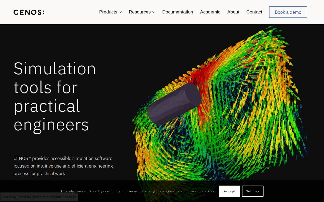Expand the Resources dropdown chevron
Viewport: 324px width, 202px height.
coord(154,12)
